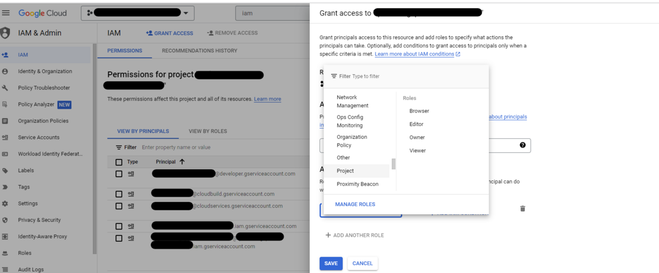The image size is (659, 273).
Task: Toggle the select-all checkbox in table header
Action: tap(119, 162)
